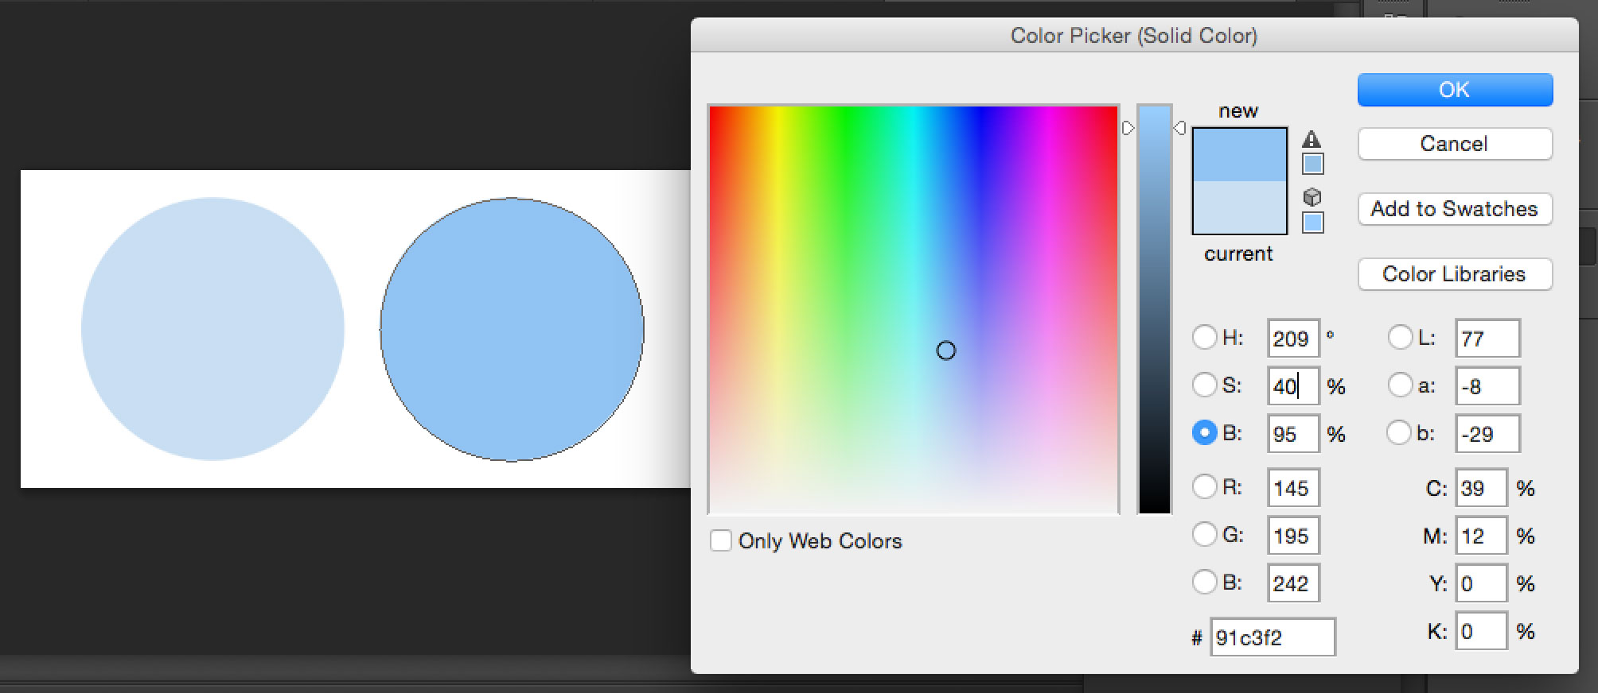Select the L lightness radio button
The height and width of the screenshot is (693, 1598).
pyautogui.click(x=1400, y=337)
